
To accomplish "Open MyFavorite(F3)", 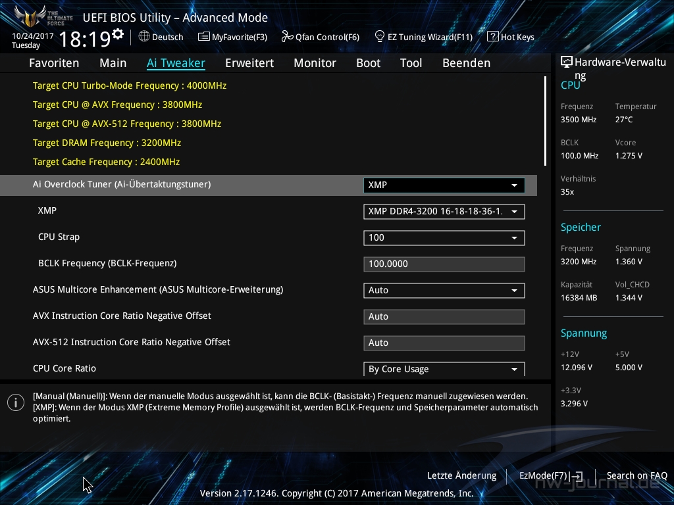I will click(x=232, y=37).
